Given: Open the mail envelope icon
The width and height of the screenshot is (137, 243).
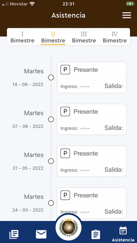Looking at the screenshot, I should pyautogui.click(x=41, y=234).
